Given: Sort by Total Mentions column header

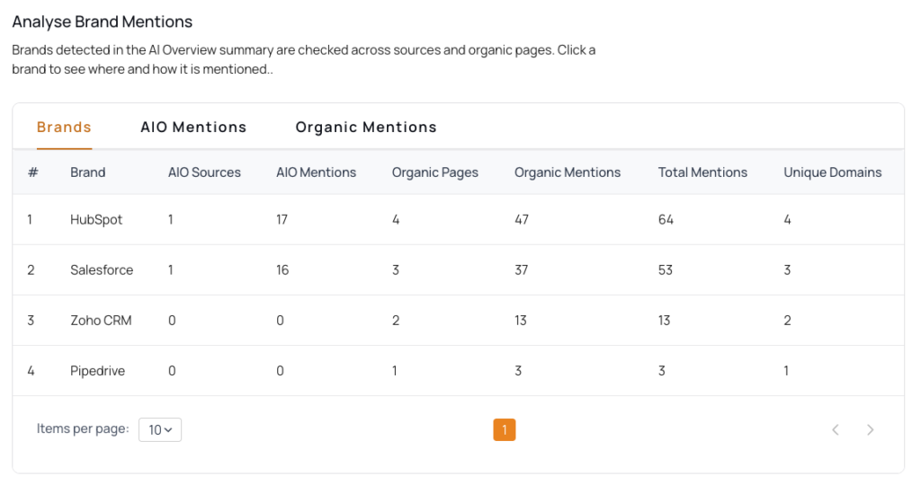Looking at the screenshot, I should [702, 172].
